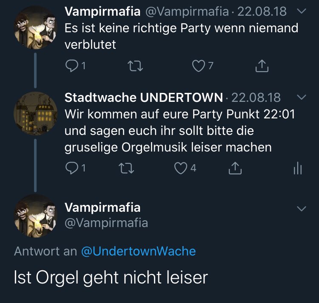
Task: Open the bottom tweet's Vampirmafia display name
Action: click(102, 208)
